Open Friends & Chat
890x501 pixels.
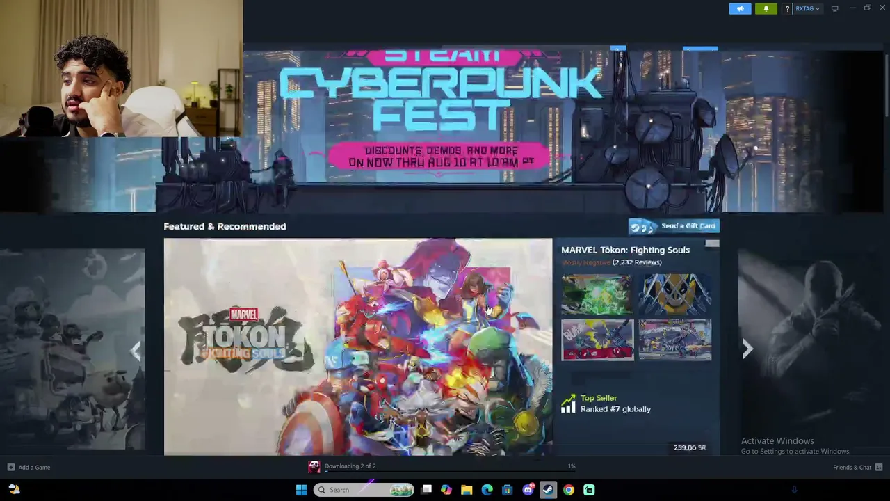click(852, 468)
